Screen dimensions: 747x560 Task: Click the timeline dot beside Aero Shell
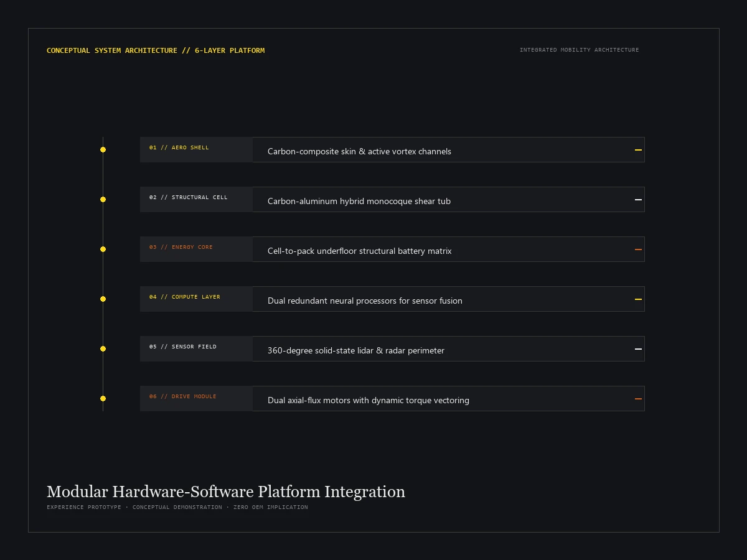pos(103,149)
